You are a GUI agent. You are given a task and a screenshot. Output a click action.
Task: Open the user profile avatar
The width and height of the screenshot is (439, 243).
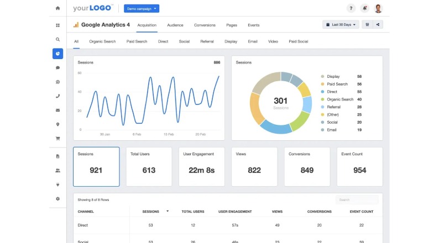pyautogui.click(x=378, y=8)
